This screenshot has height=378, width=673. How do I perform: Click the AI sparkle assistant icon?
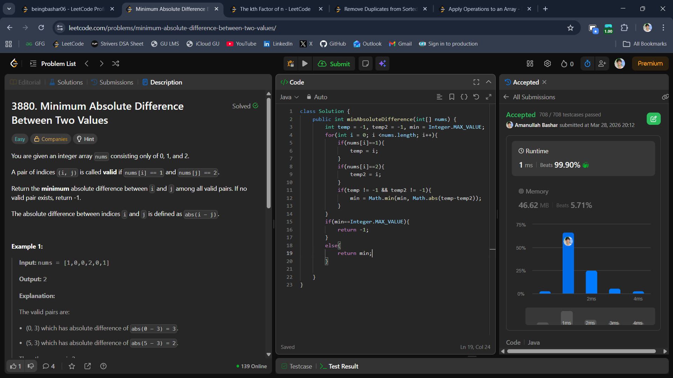click(x=382, y=63)
